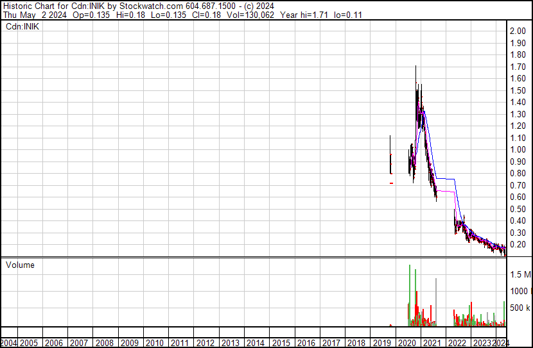
Task: Click the 'Cl=0.18' close value
Action: click(x=206, y=15)
